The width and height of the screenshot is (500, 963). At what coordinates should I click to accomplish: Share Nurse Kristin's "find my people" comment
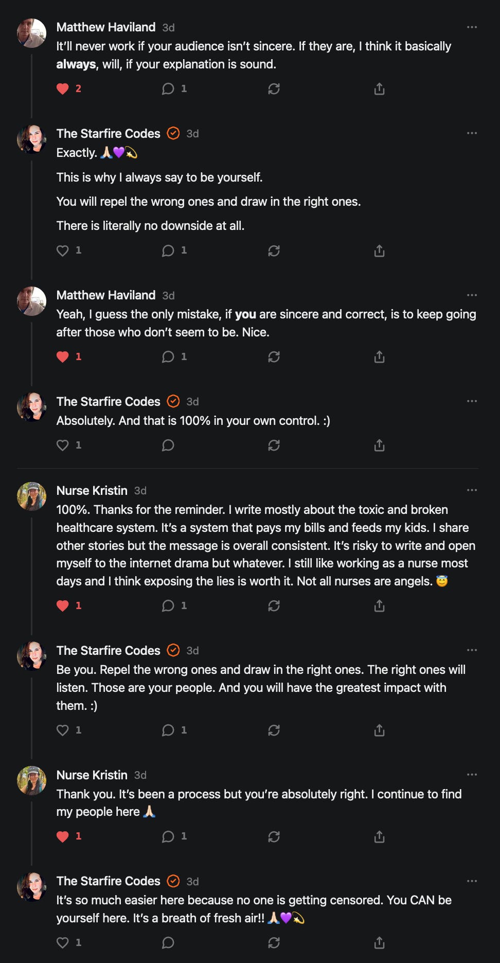[379, 836]
